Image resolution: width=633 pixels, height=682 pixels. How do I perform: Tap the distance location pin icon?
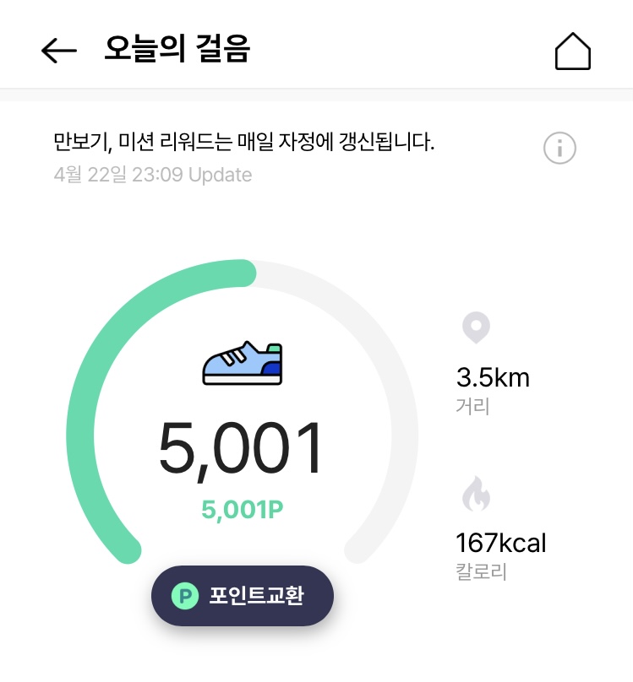[476, 327]
